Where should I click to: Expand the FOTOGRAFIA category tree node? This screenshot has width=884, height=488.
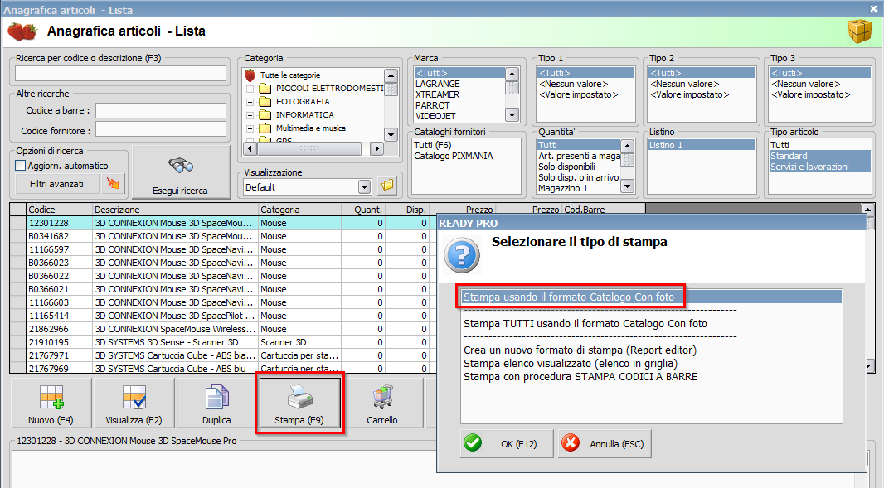point(250,101)
